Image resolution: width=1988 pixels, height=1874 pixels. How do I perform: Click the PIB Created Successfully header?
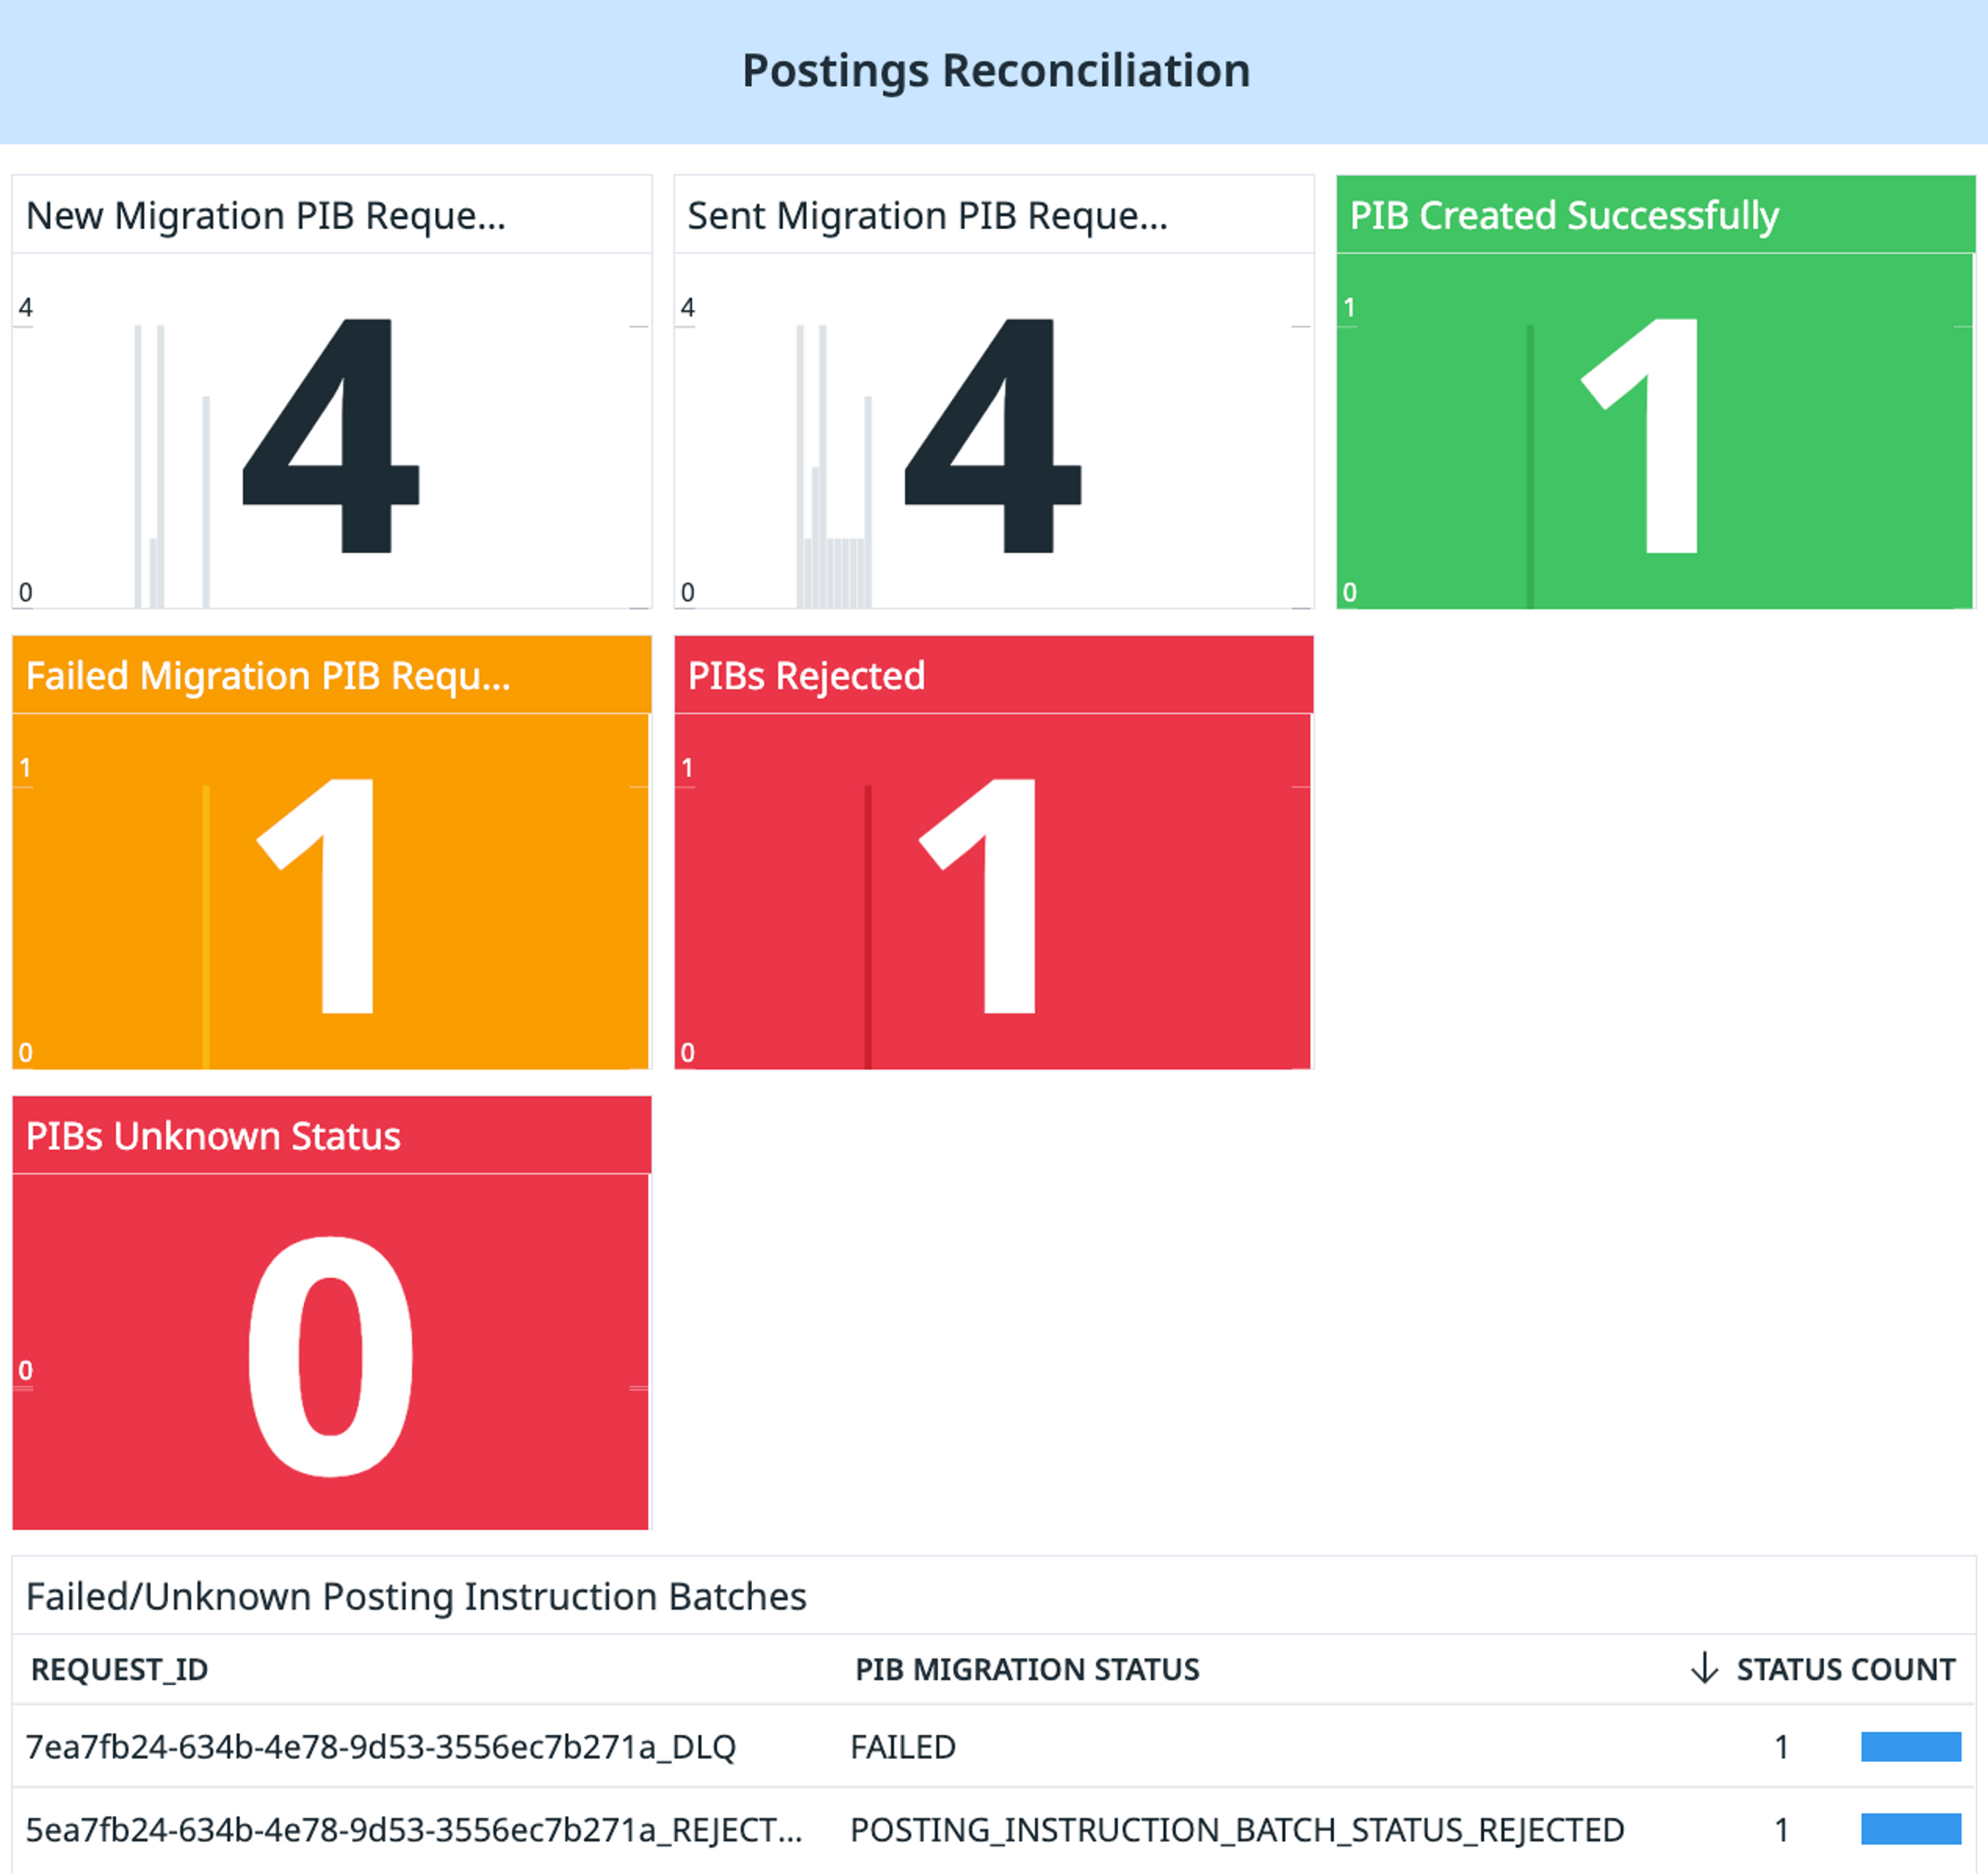click(x=1564, y=216)
